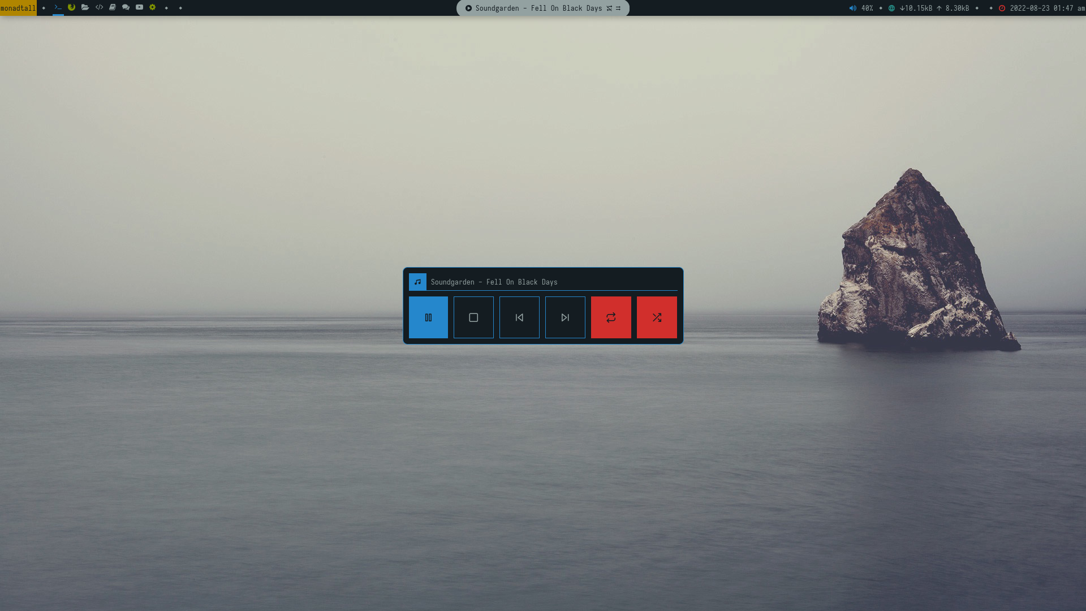The image size is (1086, 611).
Task: Skip to the previous track
Action: pos(519,317)
